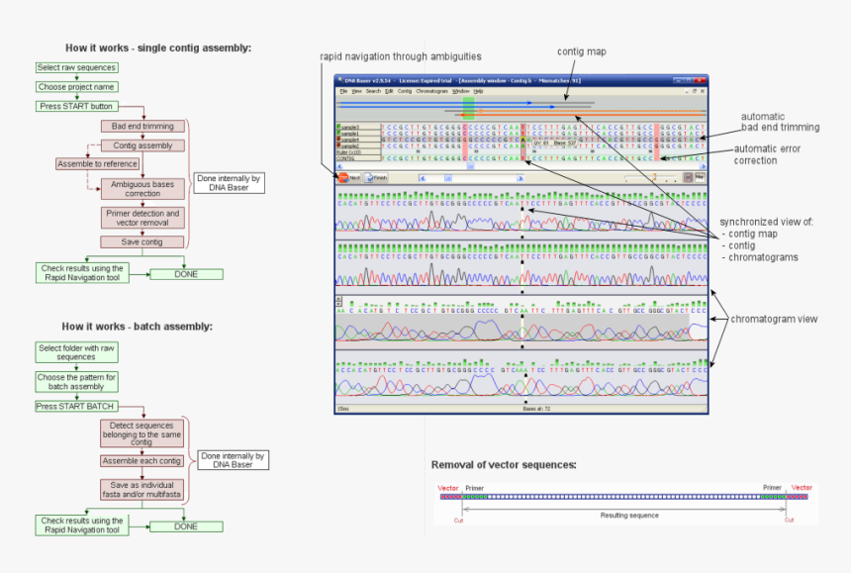Click the stop-sign icon on Next button
Image resolution: width=851 pixels, height=573 pixels.
343,177
